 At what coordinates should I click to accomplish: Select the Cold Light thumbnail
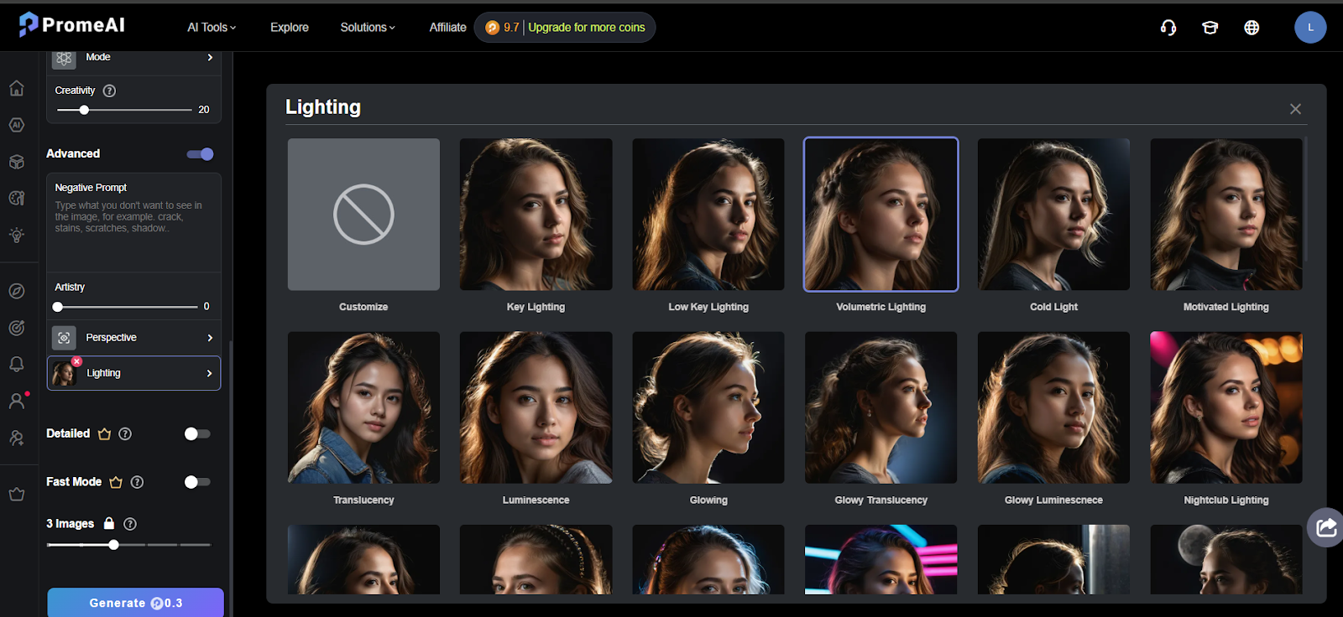(1053, 215)
